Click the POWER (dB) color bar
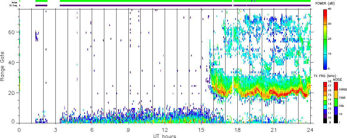347x138 pixels. [325, 39]
